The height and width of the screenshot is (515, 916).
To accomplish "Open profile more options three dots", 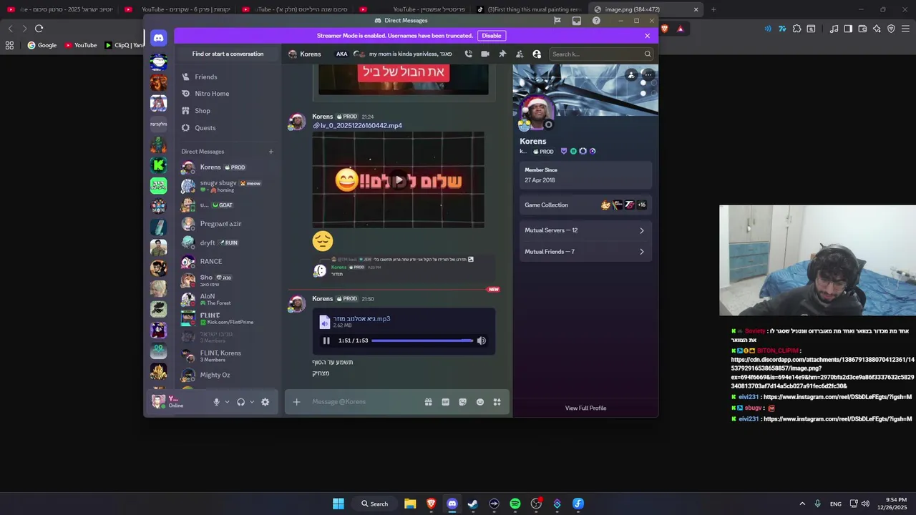I will click(648, 74).
